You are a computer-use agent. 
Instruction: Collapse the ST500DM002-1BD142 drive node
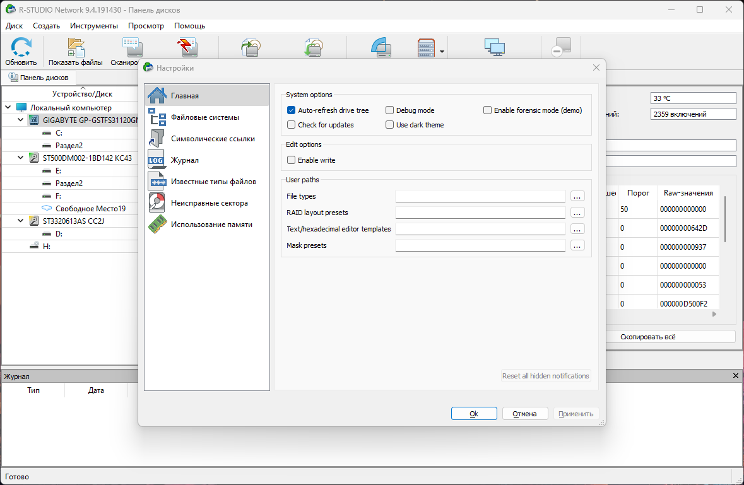20,158
